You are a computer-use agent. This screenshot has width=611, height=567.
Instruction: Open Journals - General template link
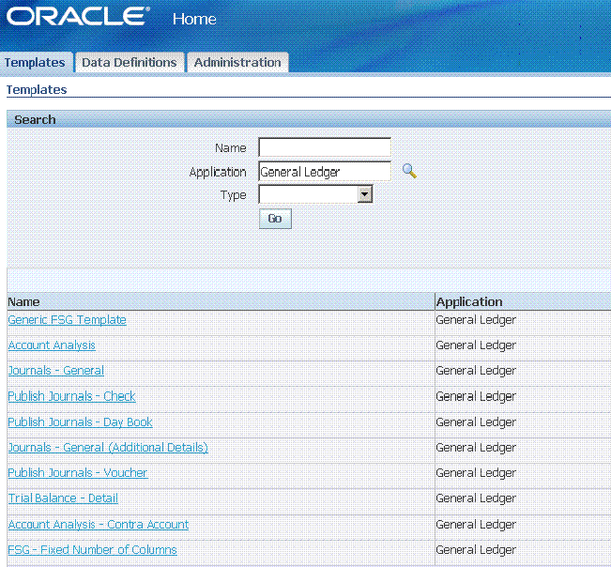[x=56, y=371]
